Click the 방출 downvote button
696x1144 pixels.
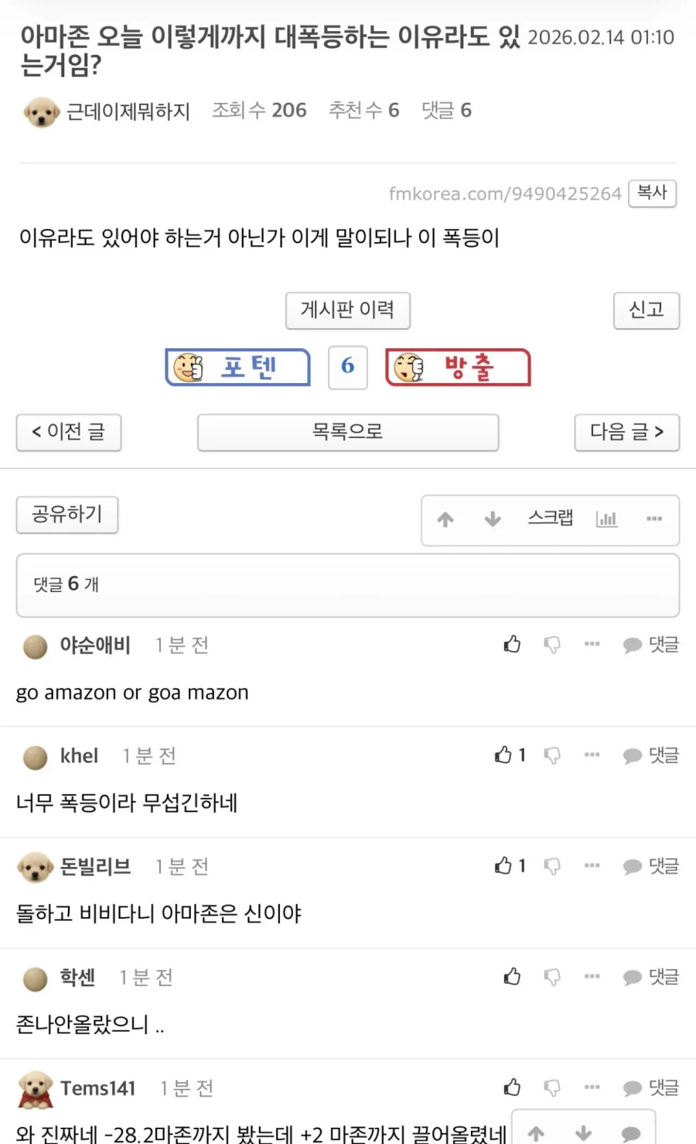(457, 367)
